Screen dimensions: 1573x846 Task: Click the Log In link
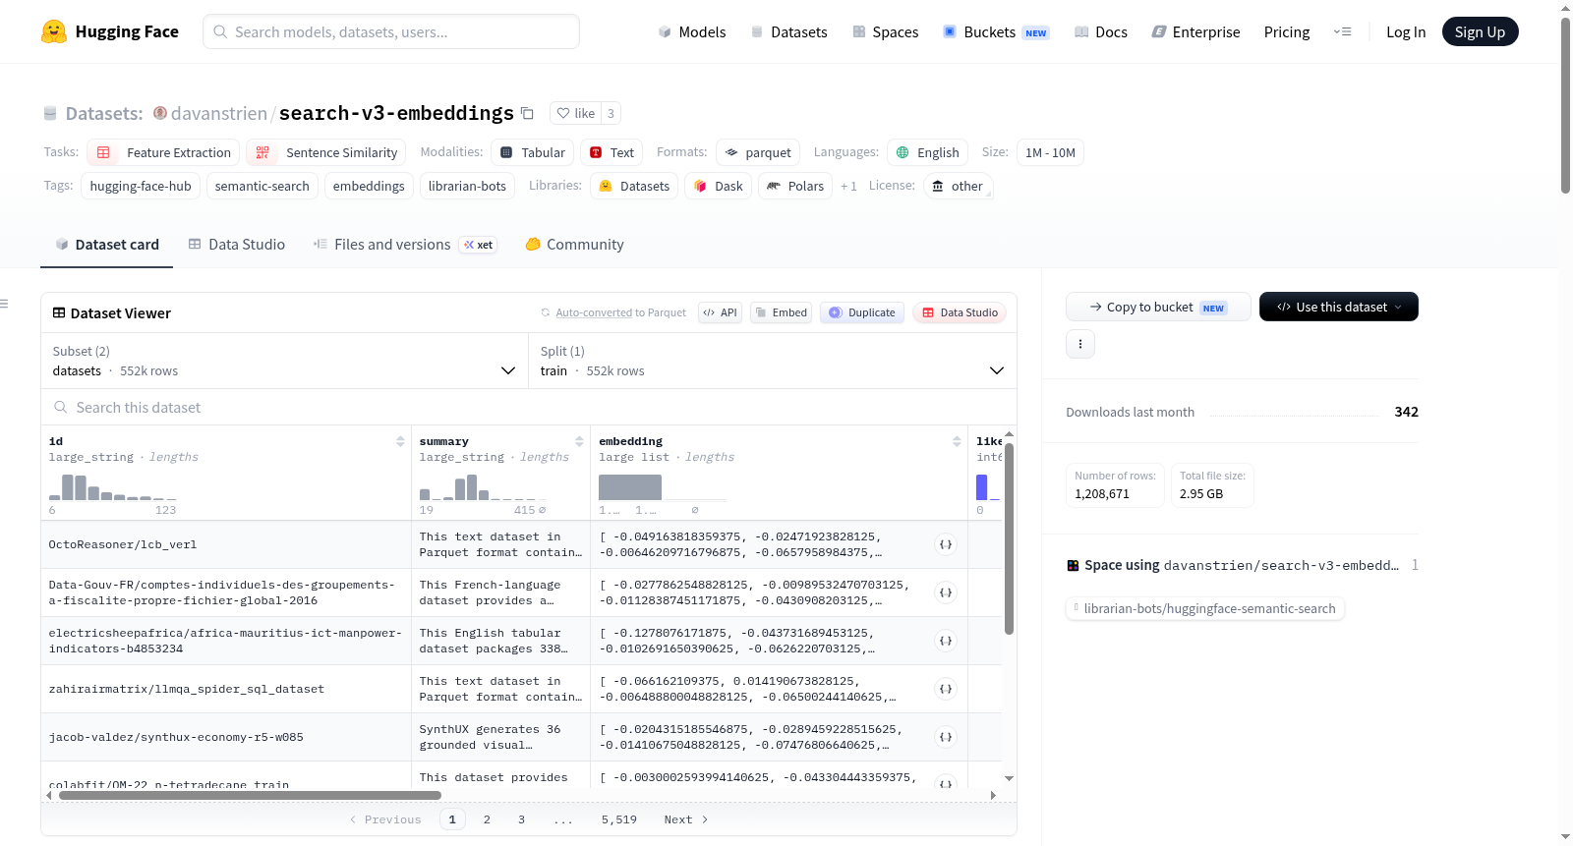point(1406,31)
